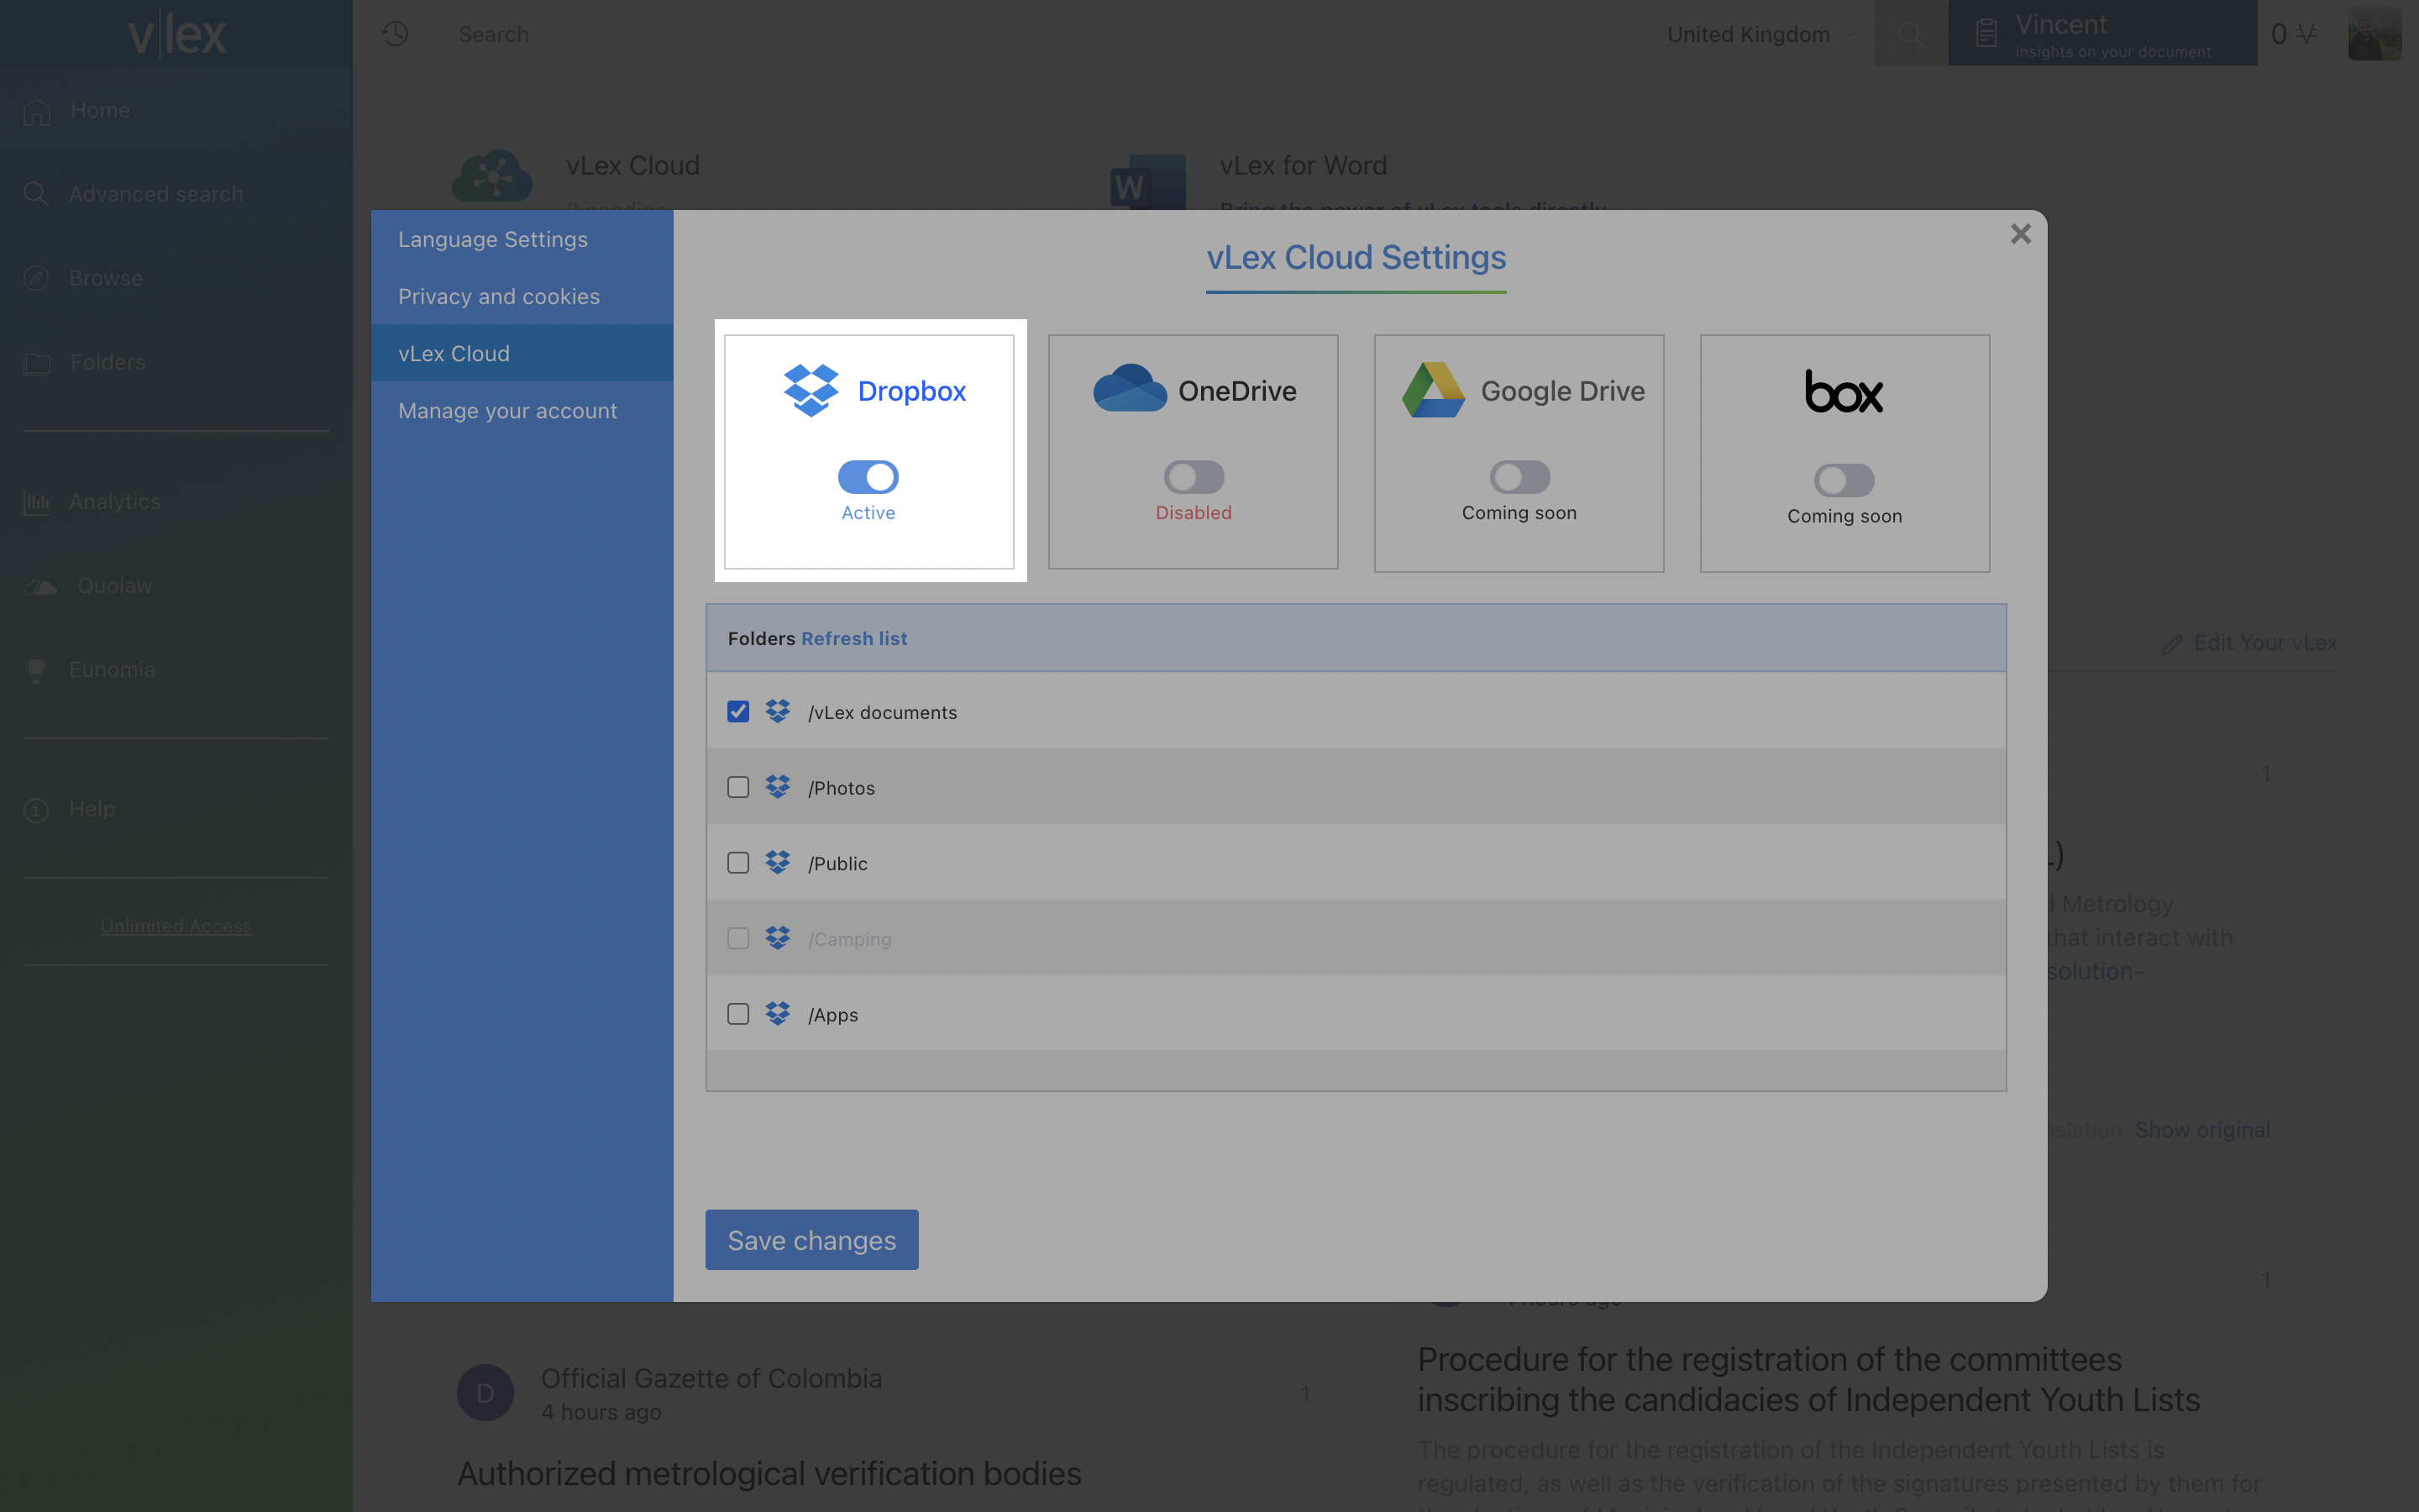Image resolution: width=2419 pixels, height=1512 pixels.
Task: Click the 0 credits counter
Action: click(2293, 34)
